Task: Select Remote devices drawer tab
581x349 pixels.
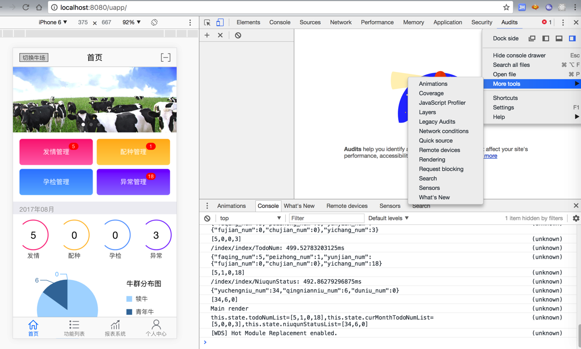Action: [x=347, y=206]
